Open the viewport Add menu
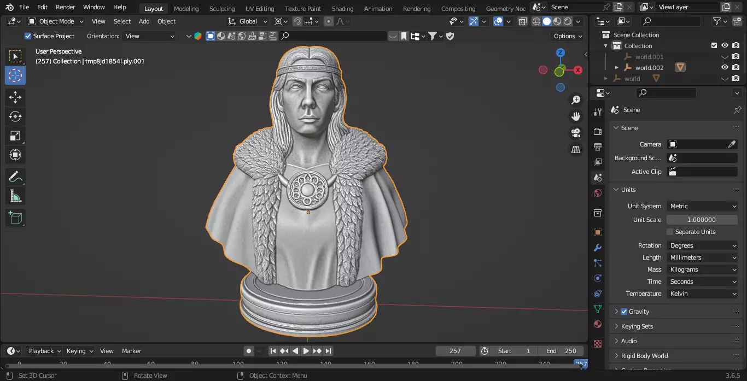Viewport: 747px width, 381px height. (x=144, y=21)
